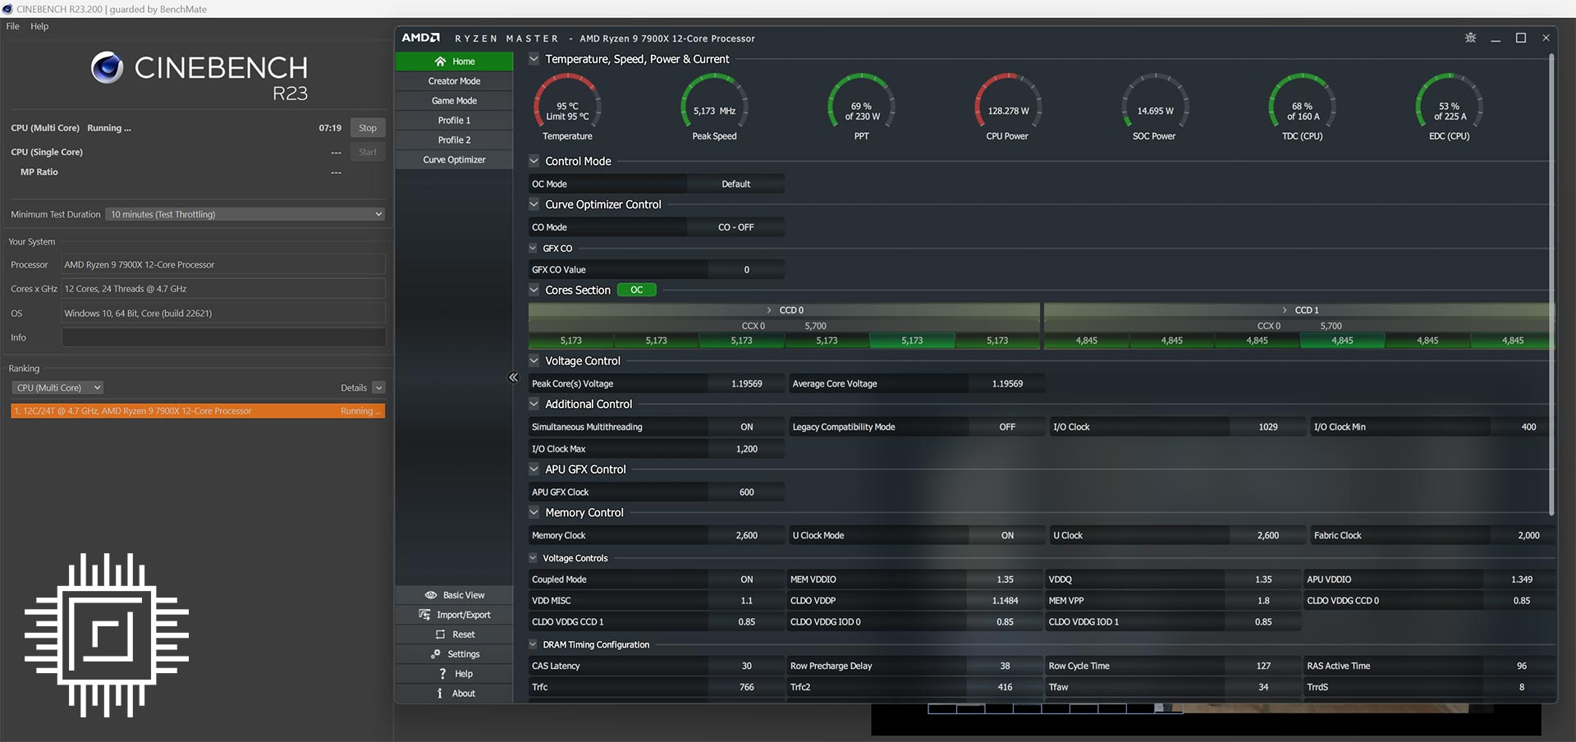Click the BenchMate CPU chip logo
The width and height of the screenshot is (1576, 742).
click(107, 634)
